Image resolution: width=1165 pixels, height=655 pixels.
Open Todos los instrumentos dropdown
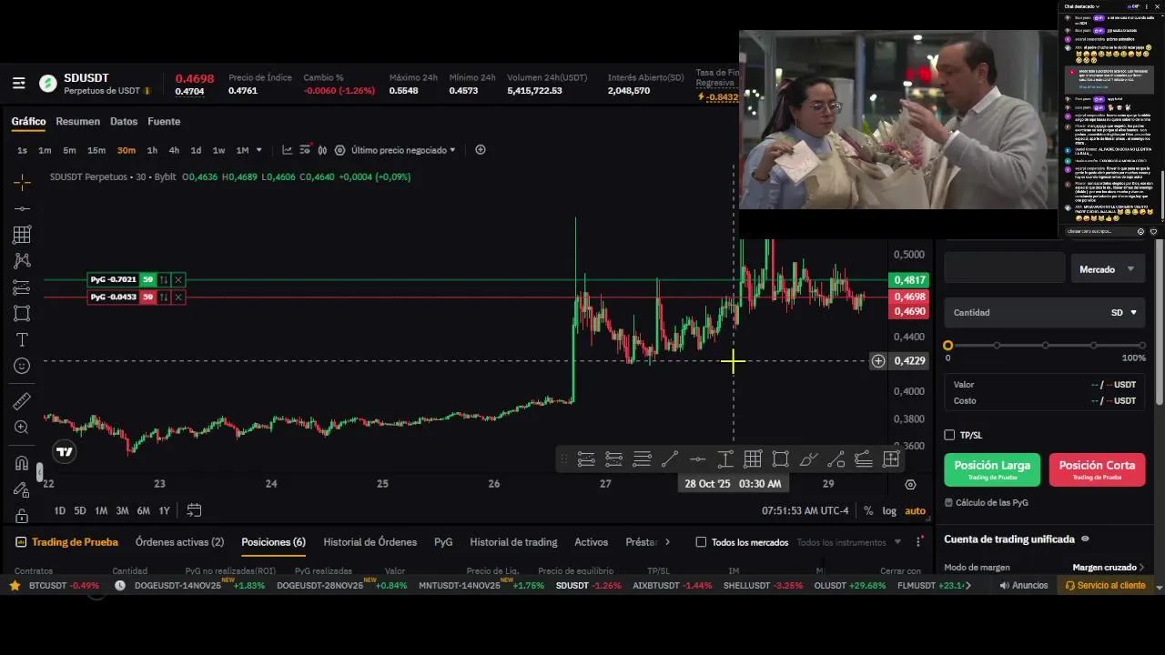coord(848,542)
